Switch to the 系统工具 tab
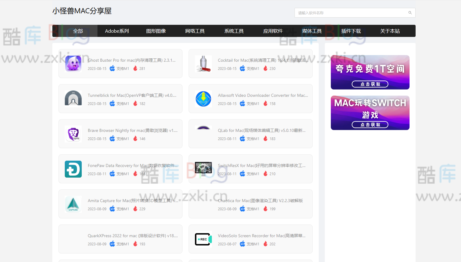This screenshot has width=461, height=262. 234,31
